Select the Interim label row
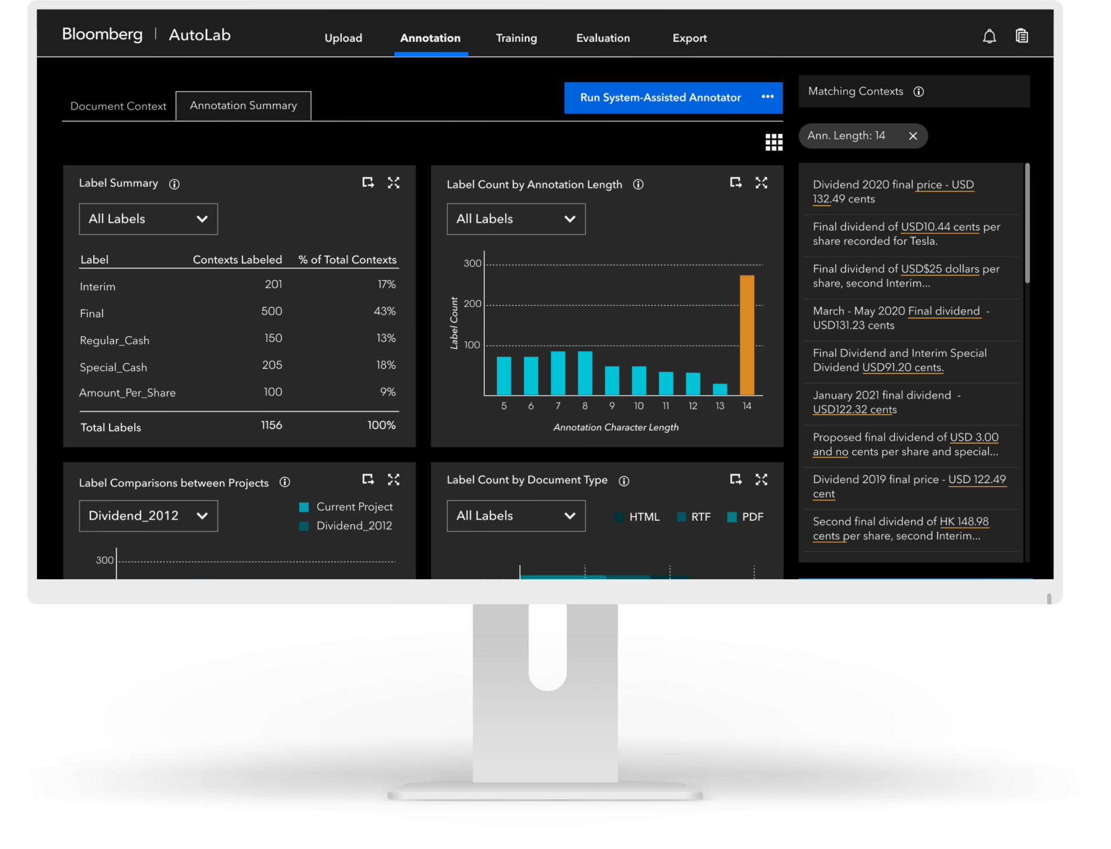The width and height of the screenshot is (1111, 849). coord(238,285)
